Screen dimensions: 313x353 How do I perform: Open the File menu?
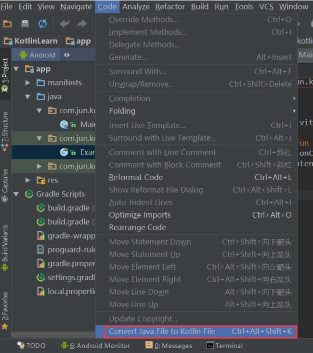coord(6,7)
